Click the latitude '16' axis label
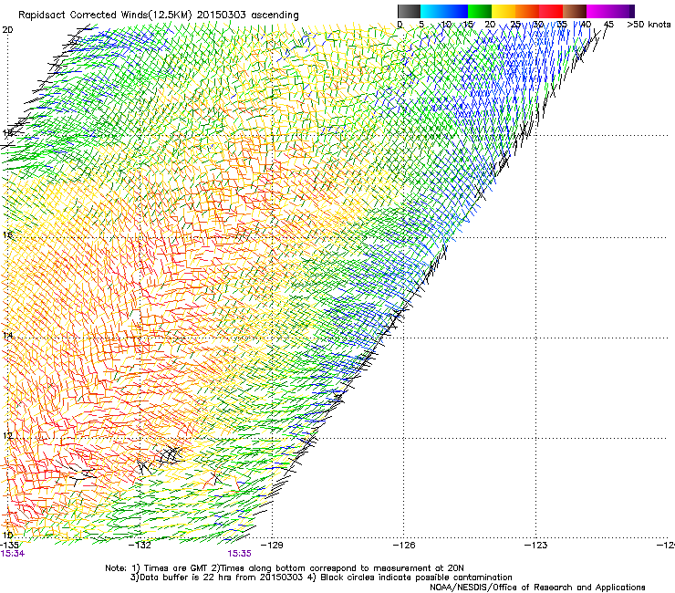 point(7,234)
